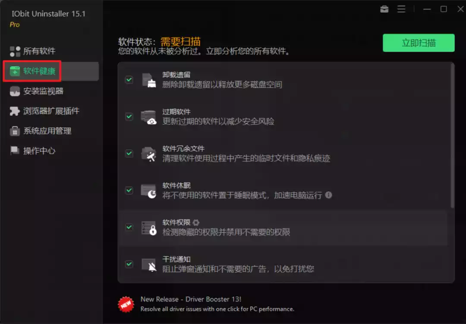Image resolution: width=466 pixels, height=324 pixels.
Task: Uncheck the 卸载遗留 checkbox
Action: (x=129, y=80)
